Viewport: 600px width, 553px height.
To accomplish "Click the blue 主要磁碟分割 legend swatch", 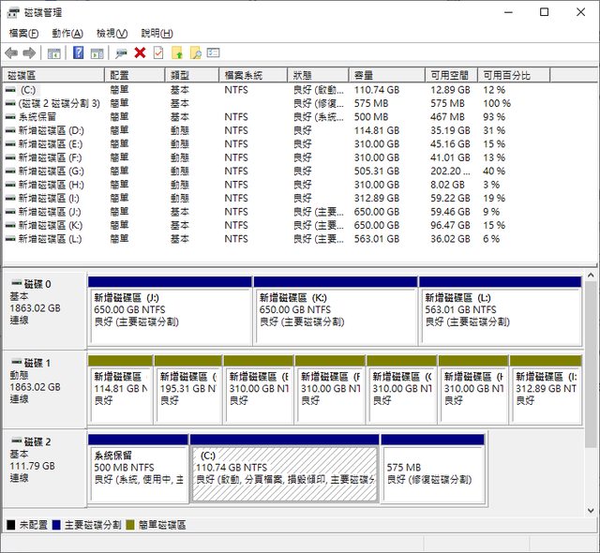I will pyautogui.click(x=58, y=526).
